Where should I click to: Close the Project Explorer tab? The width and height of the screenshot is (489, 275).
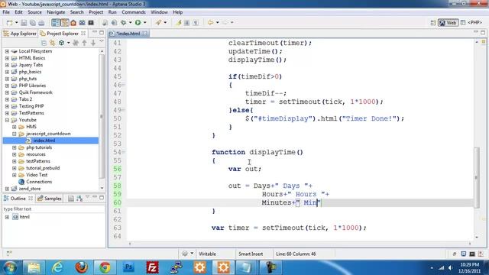83,33
